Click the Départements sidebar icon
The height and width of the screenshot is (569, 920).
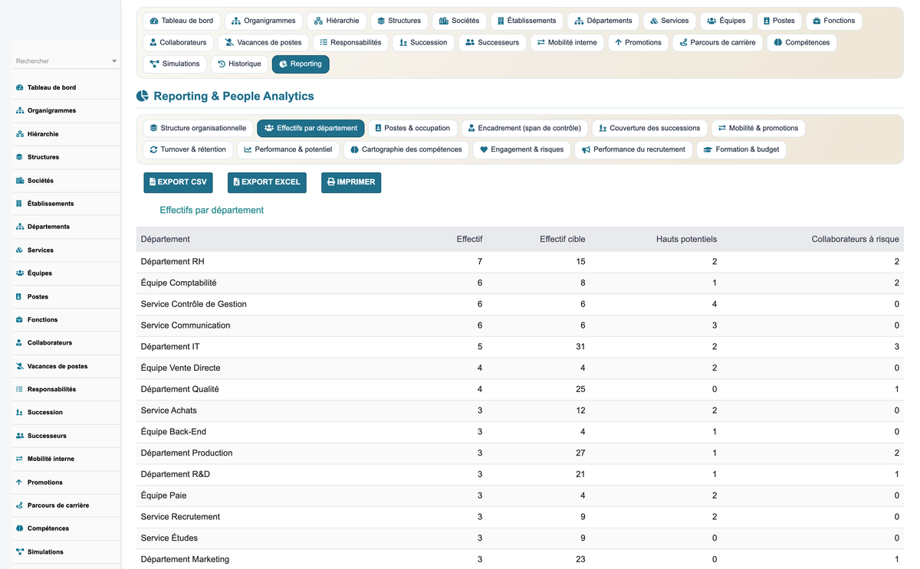point(19,227)
